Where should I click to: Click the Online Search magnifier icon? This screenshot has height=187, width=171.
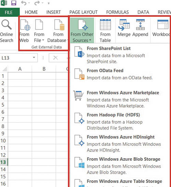point(6,25)
